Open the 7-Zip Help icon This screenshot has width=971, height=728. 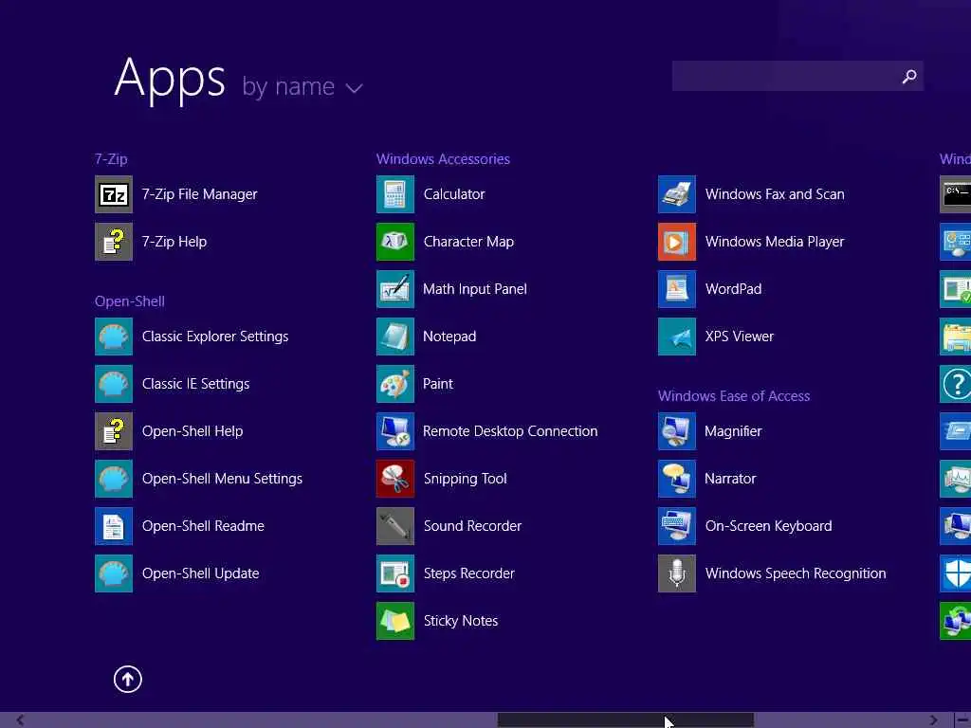pos(114,242)
